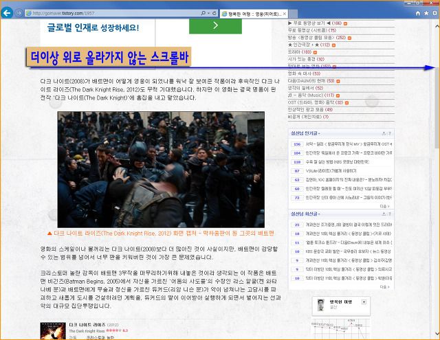Open the 무료 동영상 (시트콤) category
The height and width of the screenshot is (340, 440).
pos(311,30)
